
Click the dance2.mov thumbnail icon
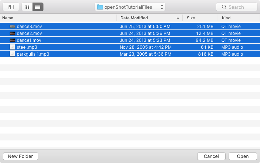[x=12, y=33]
